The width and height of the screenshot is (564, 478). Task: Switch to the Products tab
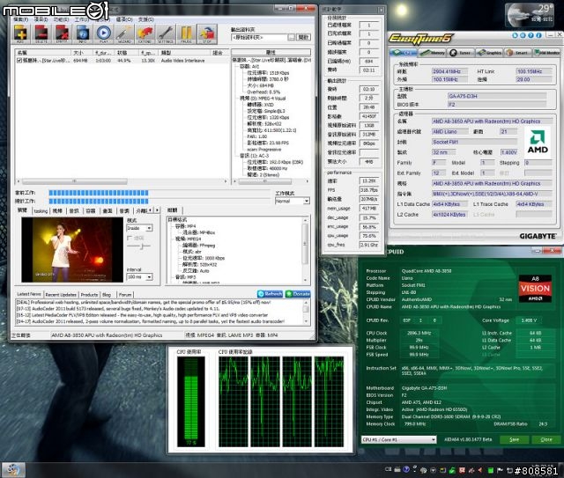tap(89, 294)
